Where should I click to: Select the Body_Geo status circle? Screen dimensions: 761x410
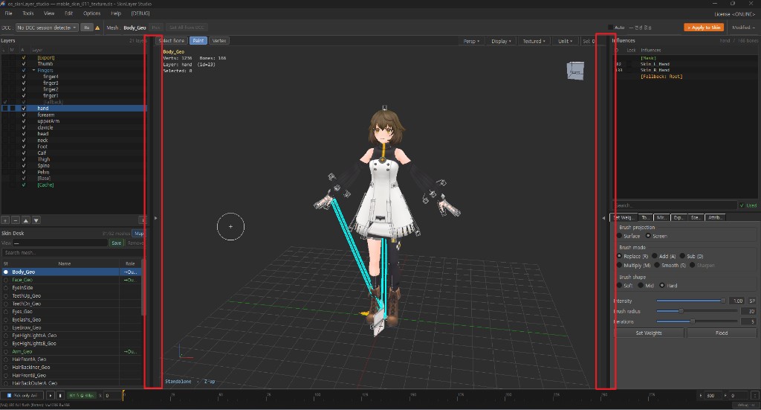pos(6,272)
